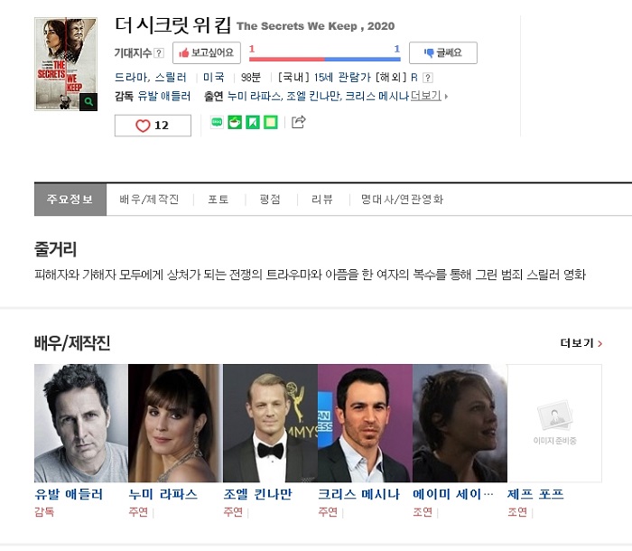Image resolution: width=632 pixels, height=551 pixels.
Task: Open 누미 라파스 cast photo thumbnail
Action: 174,423
